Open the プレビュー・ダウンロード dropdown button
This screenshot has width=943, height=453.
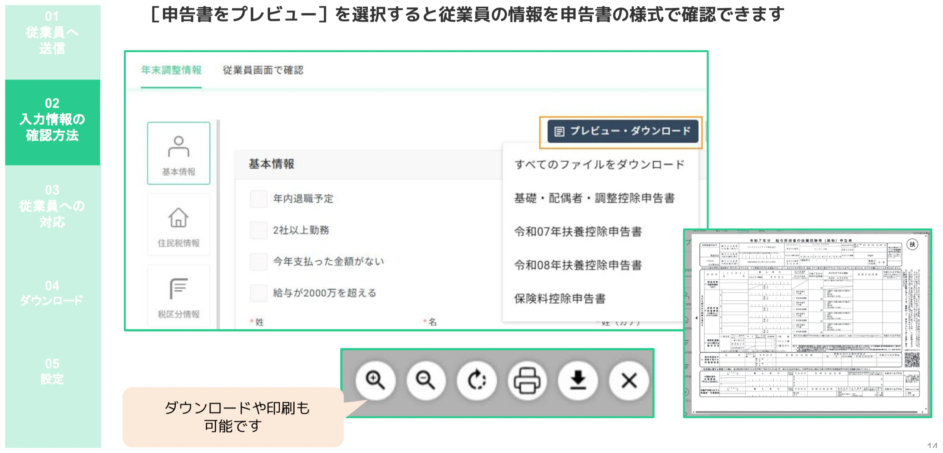click(622, 131)
